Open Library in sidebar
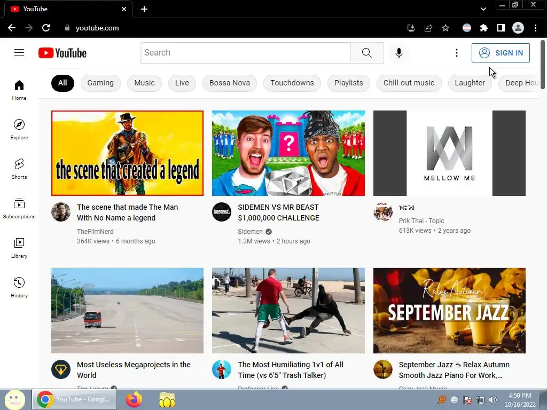 pos(19,248)
